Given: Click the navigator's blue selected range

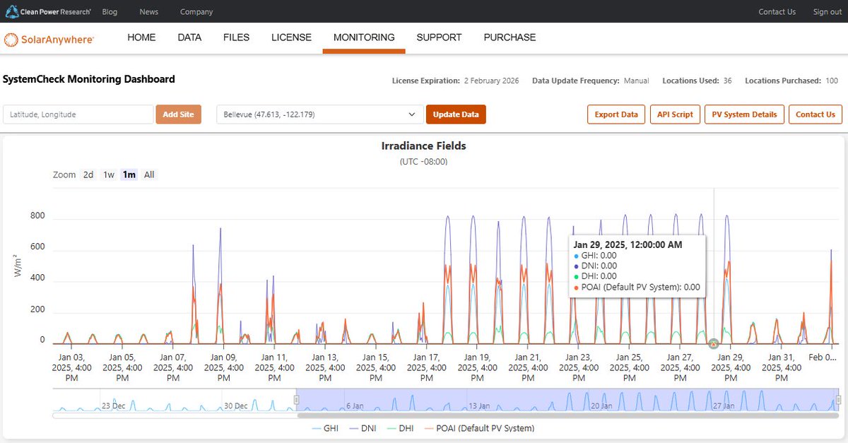Looking at the screenshot, I should (x=567, y=400).
